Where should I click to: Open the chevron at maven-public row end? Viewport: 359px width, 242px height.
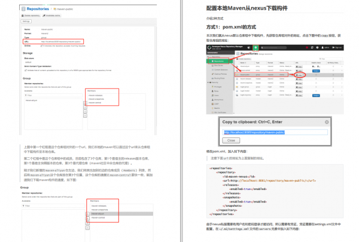tap(342, 75)
